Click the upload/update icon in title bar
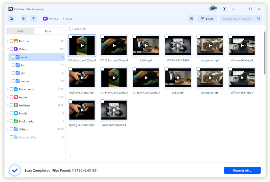Viewport: 270px width, 182px height. pos(224,9)
